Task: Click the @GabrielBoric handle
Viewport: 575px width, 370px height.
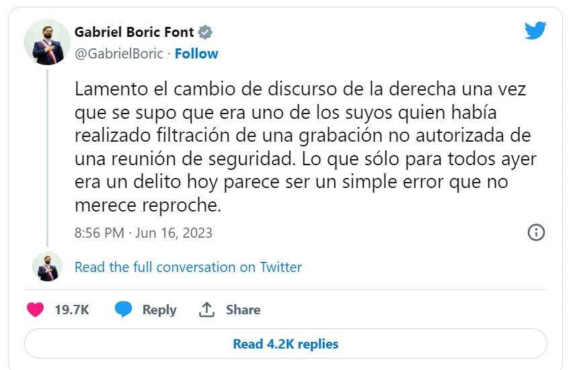Action: (118, 54)
